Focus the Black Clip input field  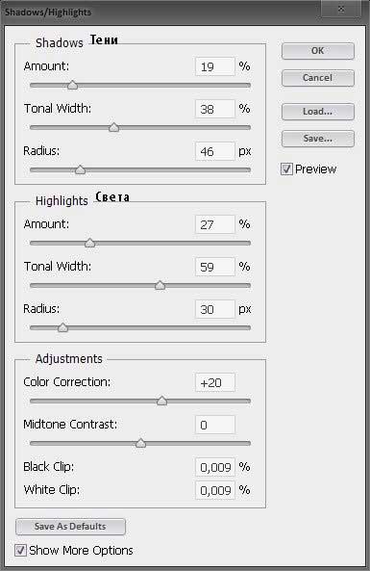(215, 467)
